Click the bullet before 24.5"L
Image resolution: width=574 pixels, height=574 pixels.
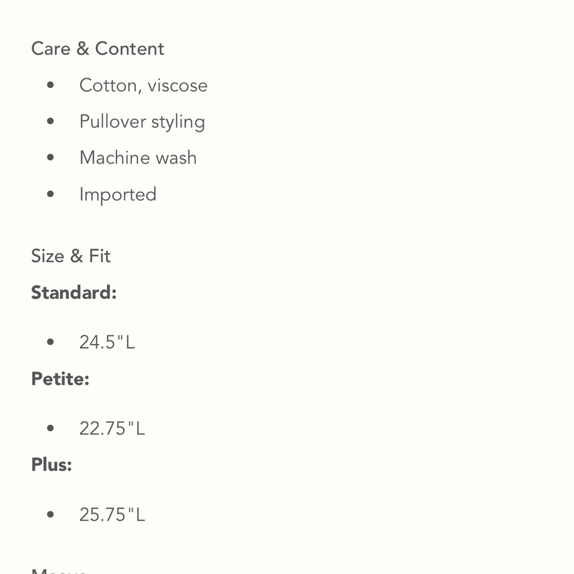click(51, 342)
